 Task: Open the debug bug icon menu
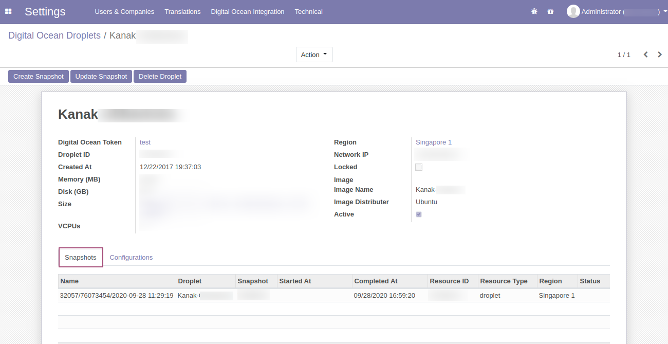(534, 11)
